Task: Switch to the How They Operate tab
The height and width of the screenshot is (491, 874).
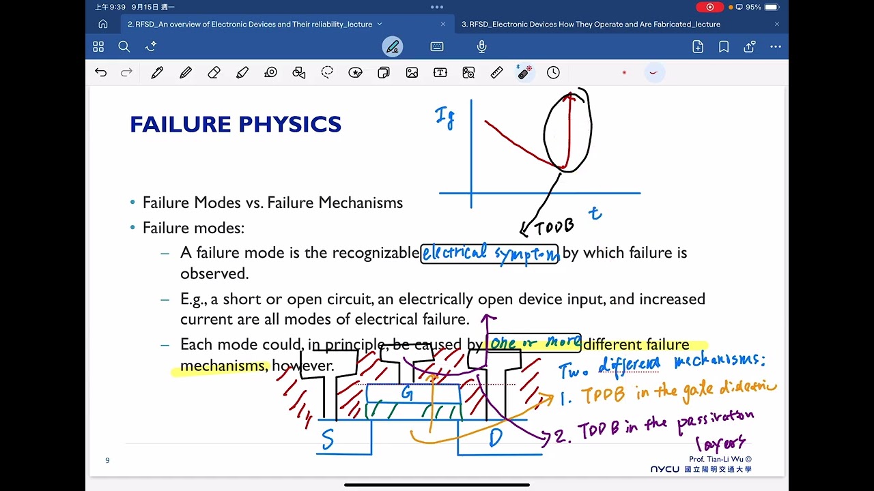Action: coord(591,24)
